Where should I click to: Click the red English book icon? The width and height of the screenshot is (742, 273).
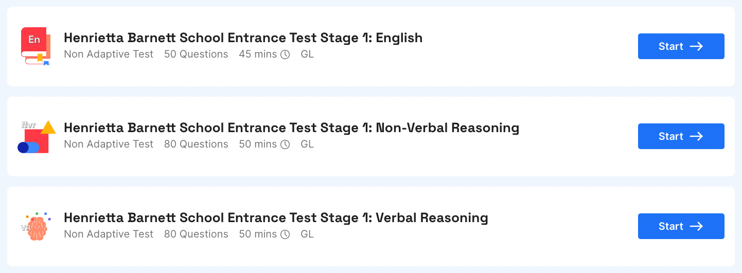click(36, 46)
